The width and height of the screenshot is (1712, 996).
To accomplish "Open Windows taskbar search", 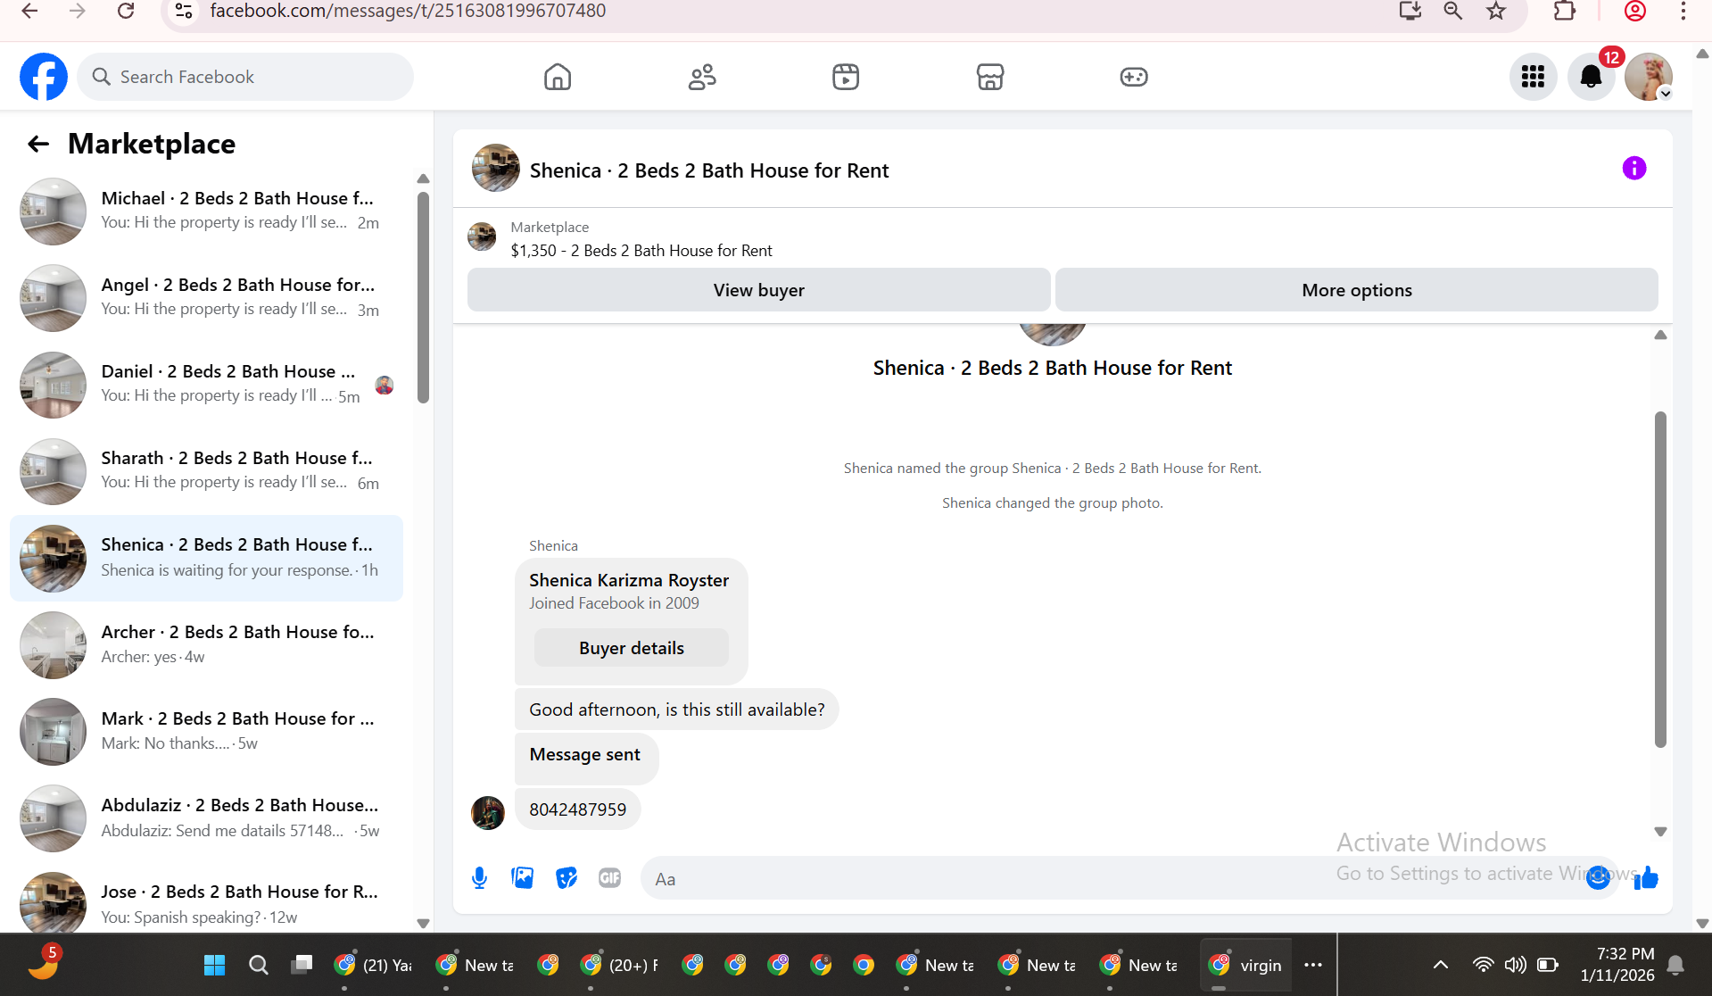I will click(259, 965).
